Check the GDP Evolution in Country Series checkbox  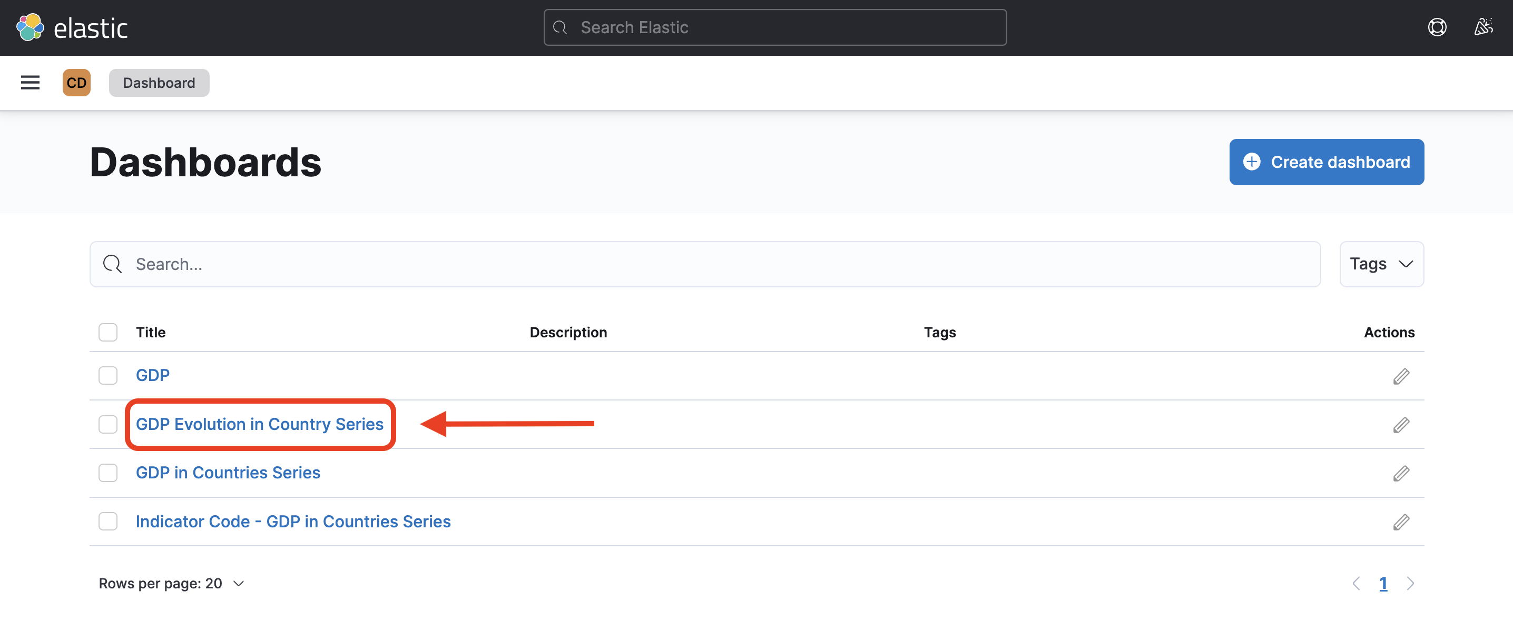tap(108, 424)
